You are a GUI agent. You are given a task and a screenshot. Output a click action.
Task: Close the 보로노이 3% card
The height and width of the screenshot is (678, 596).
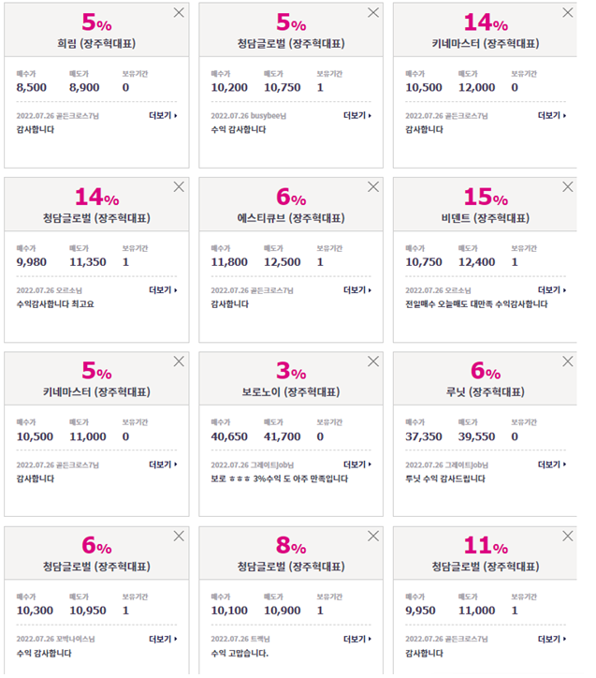point(373,361)
